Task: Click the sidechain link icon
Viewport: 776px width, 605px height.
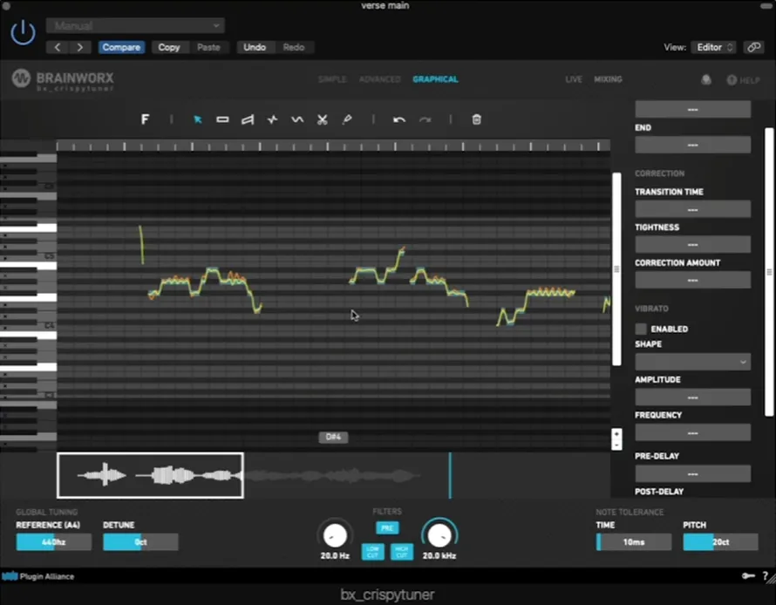Action: [x=753, y=47]
